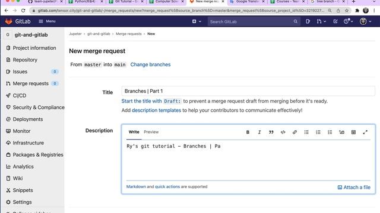This screenshot has width=380, height=213.
Task: Open the browser profile avatar
Action: [366, 11]
